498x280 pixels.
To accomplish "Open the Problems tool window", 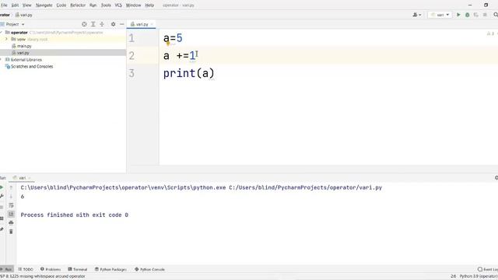I will (x=51, y=269).
